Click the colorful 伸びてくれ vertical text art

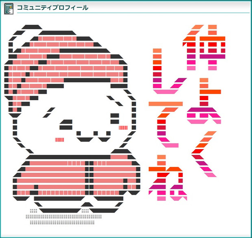(187, 113)
